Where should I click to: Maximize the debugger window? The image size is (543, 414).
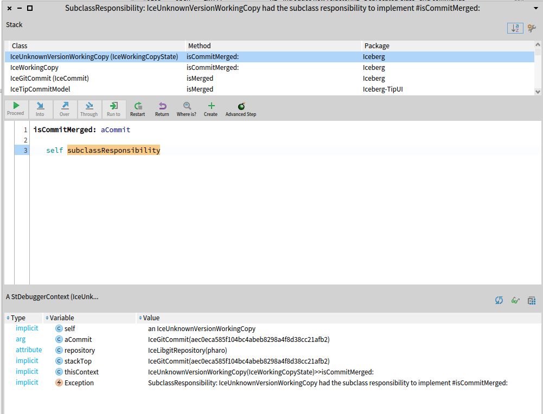click(x=30, y=8)
